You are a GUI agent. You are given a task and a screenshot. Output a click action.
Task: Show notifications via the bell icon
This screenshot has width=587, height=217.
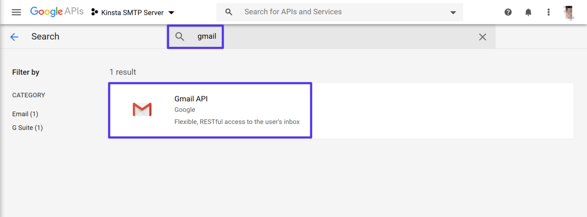point(528,12)
